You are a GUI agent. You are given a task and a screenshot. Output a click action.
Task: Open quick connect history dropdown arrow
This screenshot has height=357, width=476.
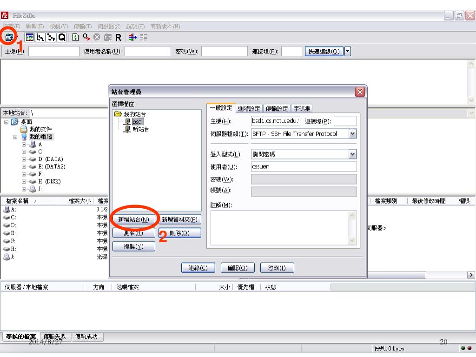[348, 51]
